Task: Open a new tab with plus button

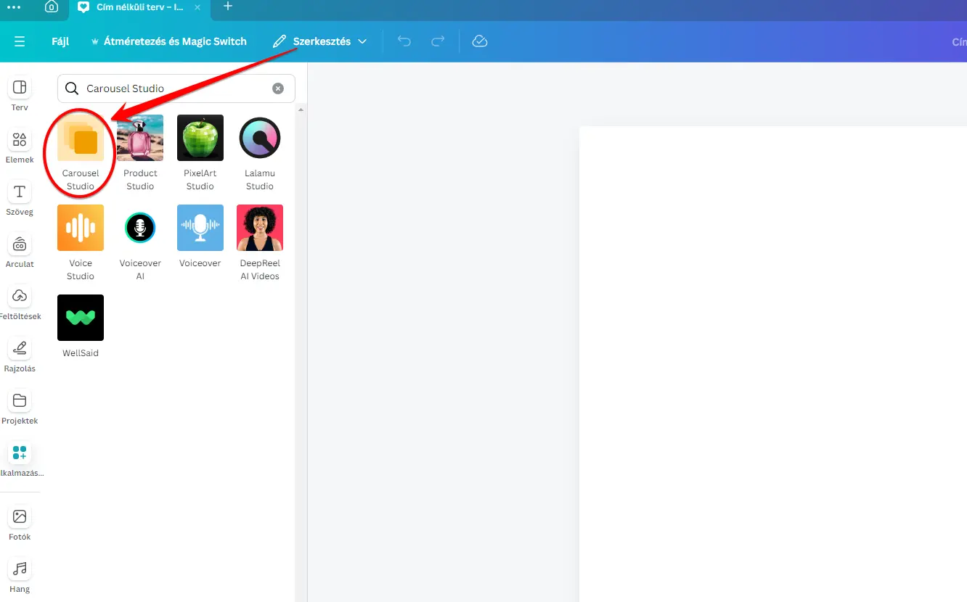Action: pyautogui.click(x=228, y=7)
